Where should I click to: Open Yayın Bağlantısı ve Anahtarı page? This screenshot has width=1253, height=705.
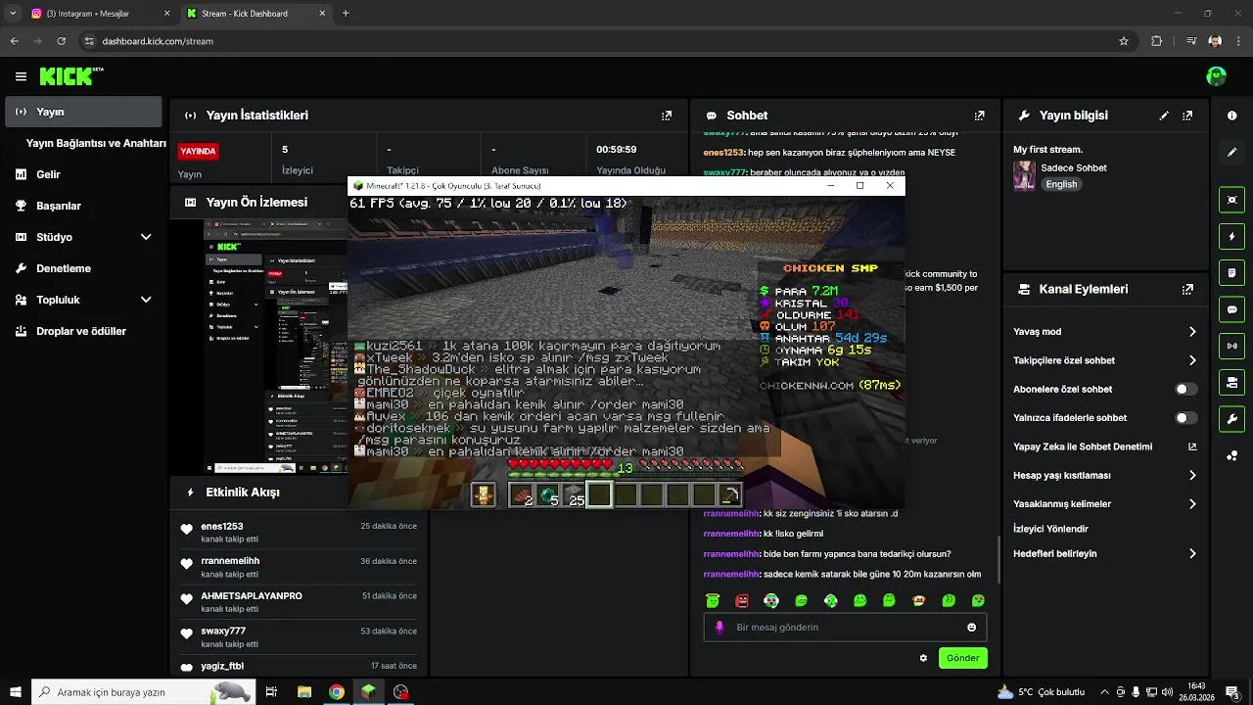(96, 143)
